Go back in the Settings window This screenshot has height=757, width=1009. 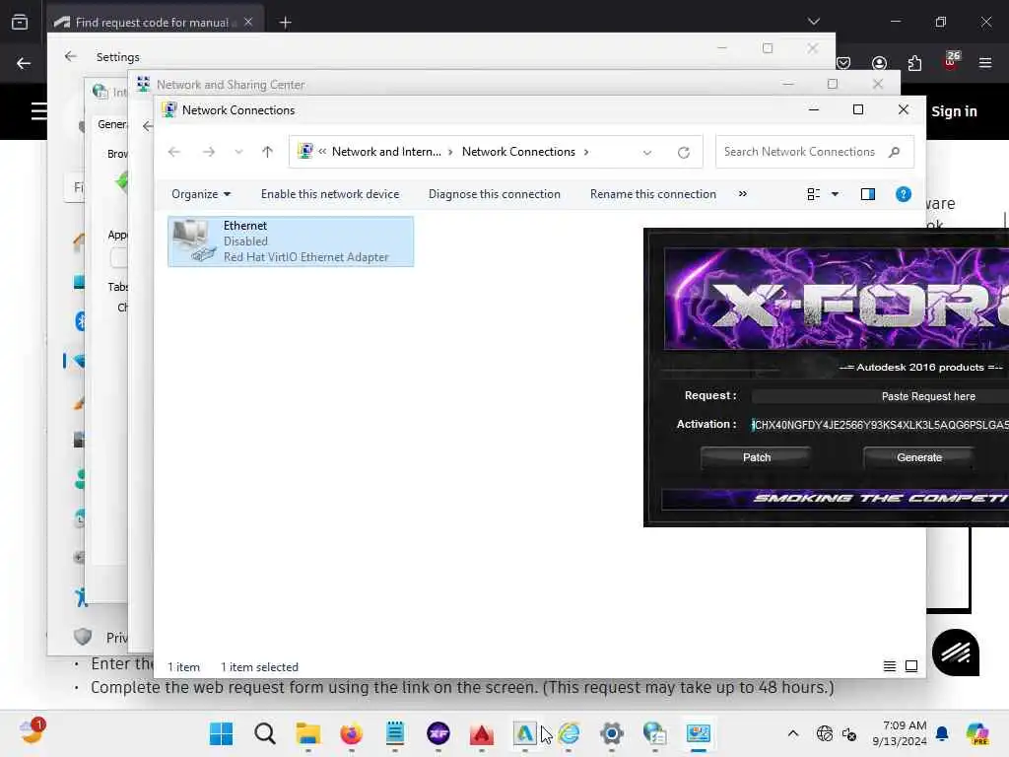coord(71,56)
